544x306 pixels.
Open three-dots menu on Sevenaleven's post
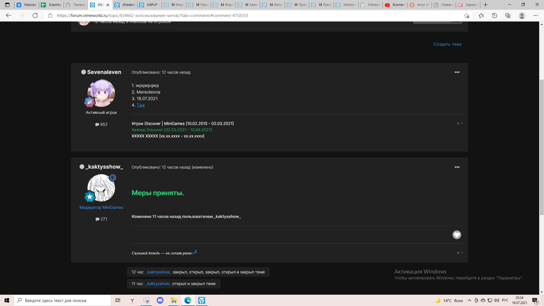[x=457, y=72]
